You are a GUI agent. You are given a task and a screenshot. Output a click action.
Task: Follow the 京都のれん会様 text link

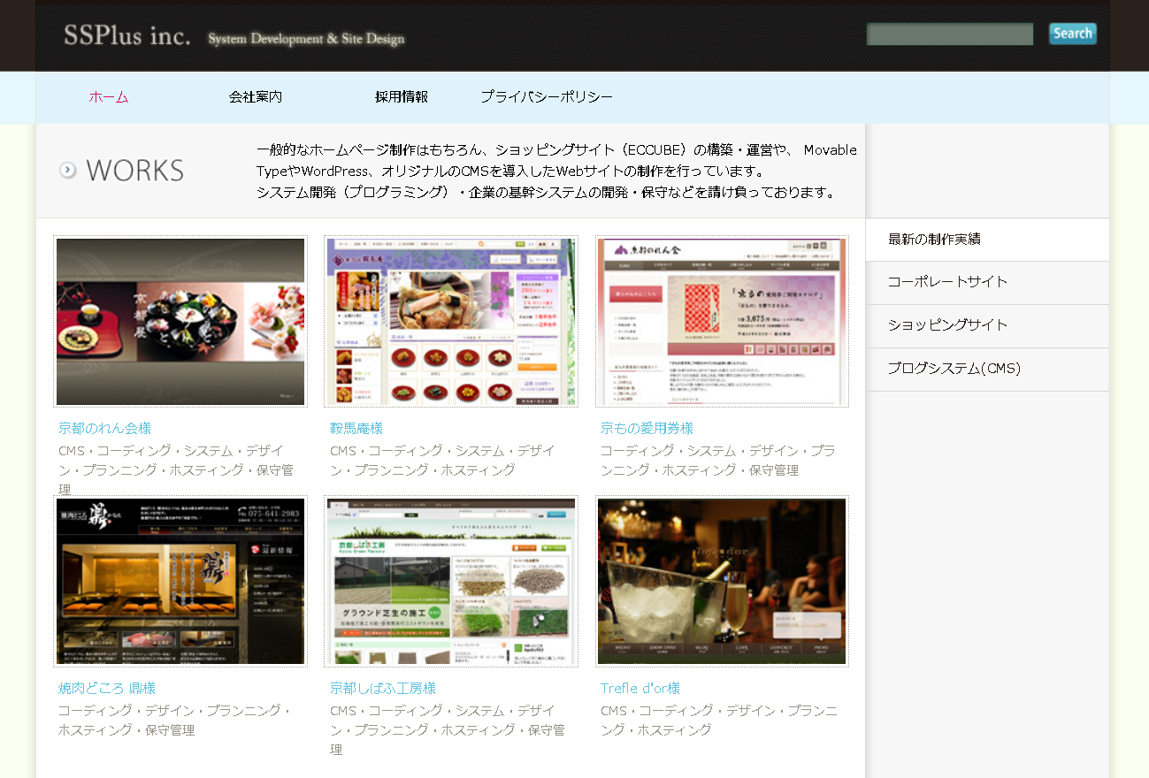[x=104, y=429]
